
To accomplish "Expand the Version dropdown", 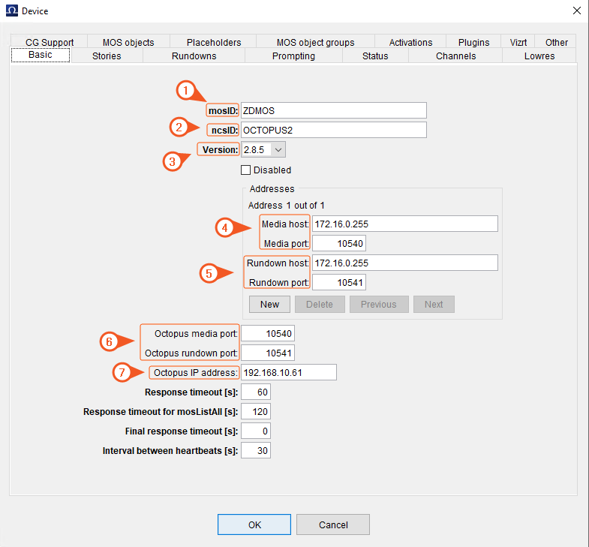I will tap(277, 149).
